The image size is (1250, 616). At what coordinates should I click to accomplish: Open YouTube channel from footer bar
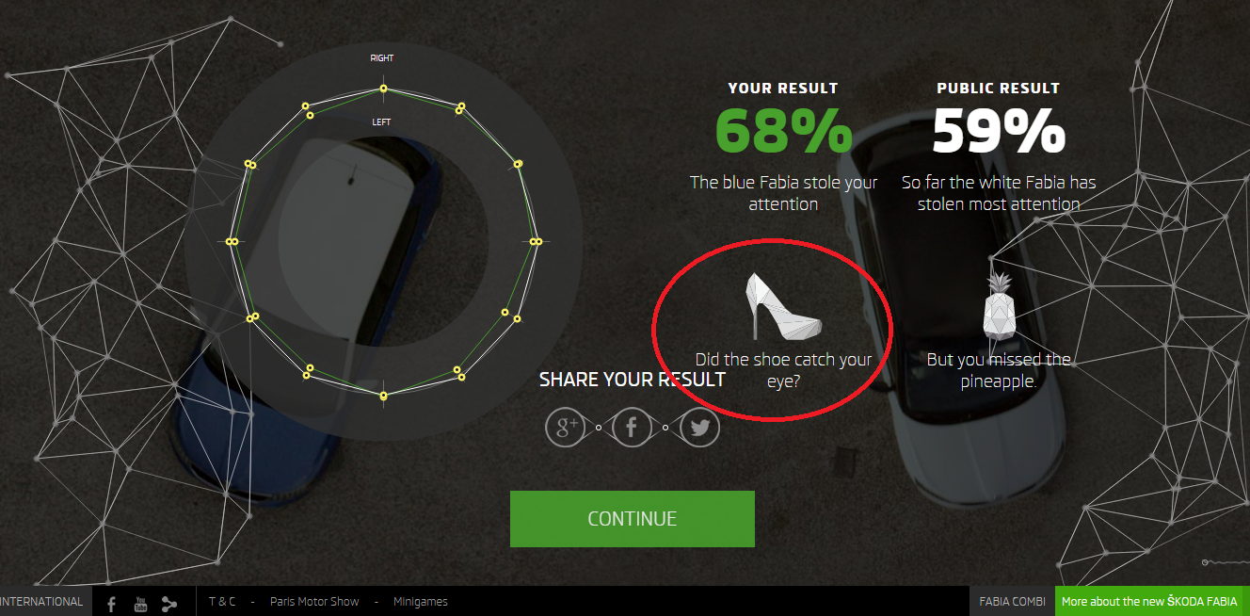point(140,604)
